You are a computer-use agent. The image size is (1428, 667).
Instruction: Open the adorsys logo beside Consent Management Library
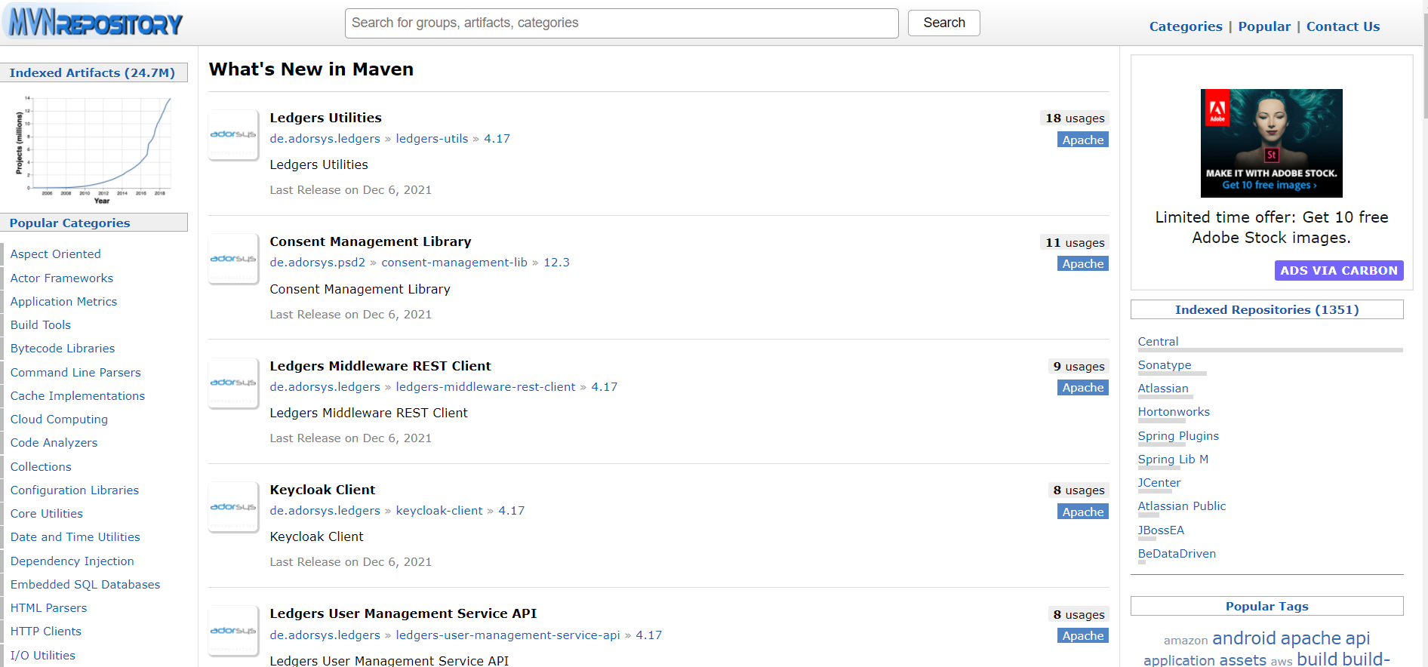pos(233,259)
